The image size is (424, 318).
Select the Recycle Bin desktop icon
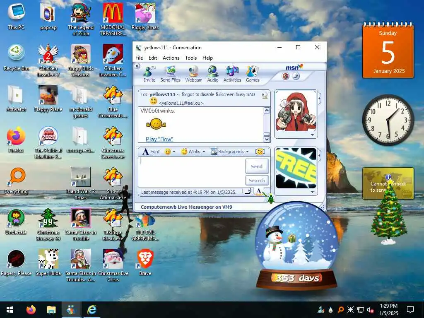tap(16, 58)
